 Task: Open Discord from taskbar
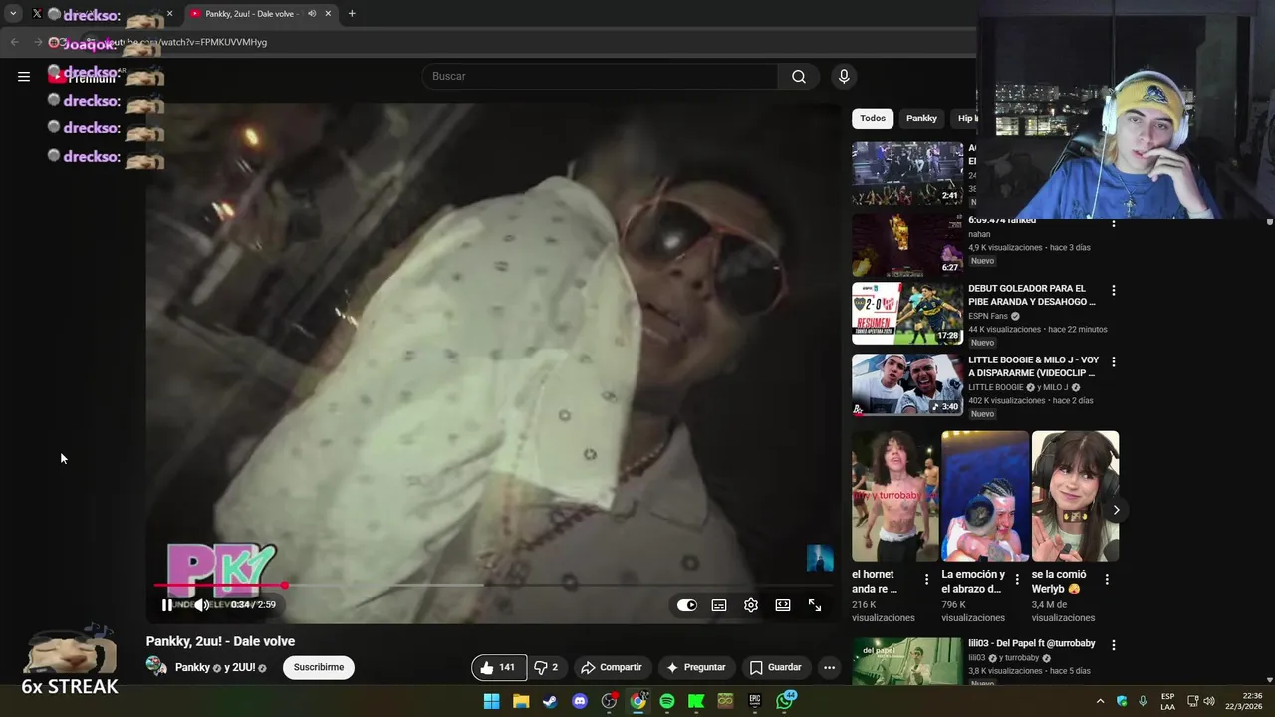pos(580,701)
